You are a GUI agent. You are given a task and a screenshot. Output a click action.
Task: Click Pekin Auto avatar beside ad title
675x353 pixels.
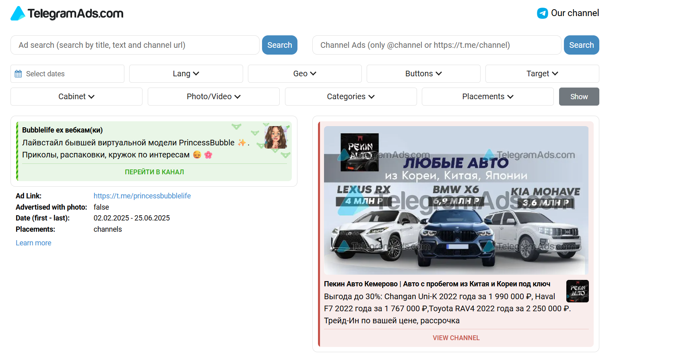578,291
